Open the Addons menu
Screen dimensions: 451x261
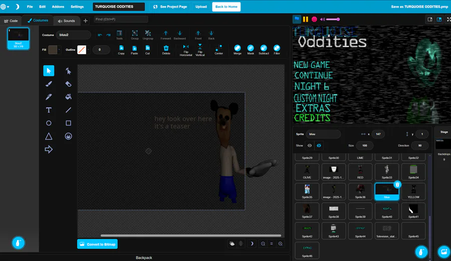point(58,6)
